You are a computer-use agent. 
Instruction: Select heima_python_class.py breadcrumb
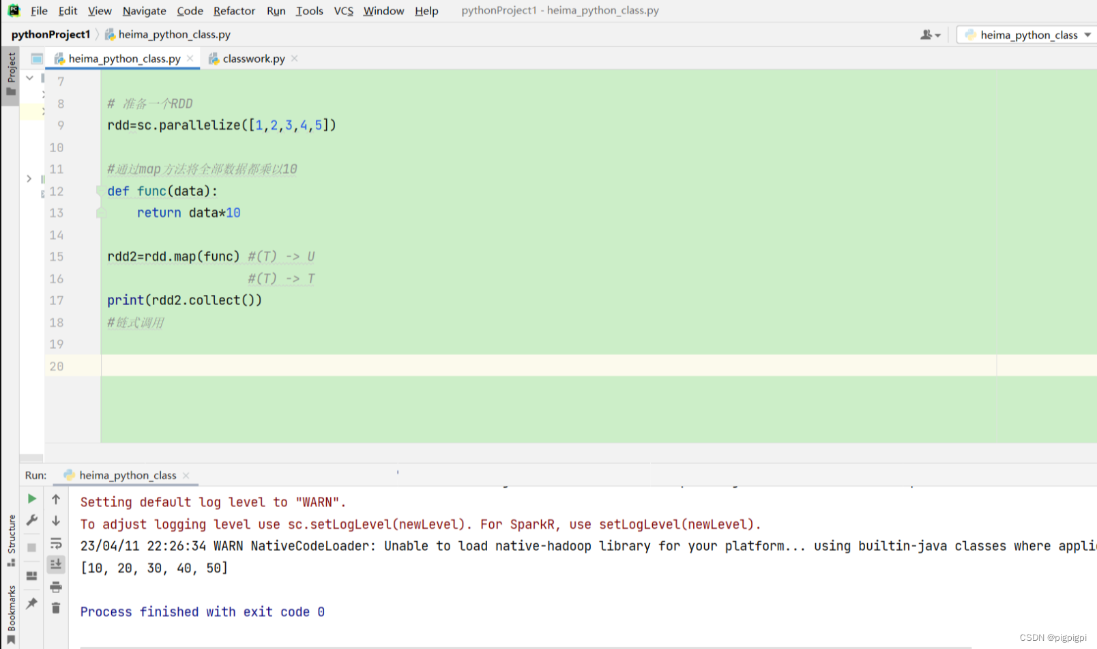pos(168,34)
